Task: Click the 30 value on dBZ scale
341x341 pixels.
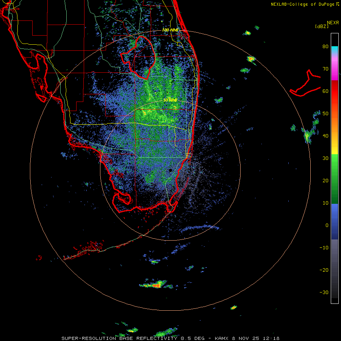Action: [x=325, y=158]
